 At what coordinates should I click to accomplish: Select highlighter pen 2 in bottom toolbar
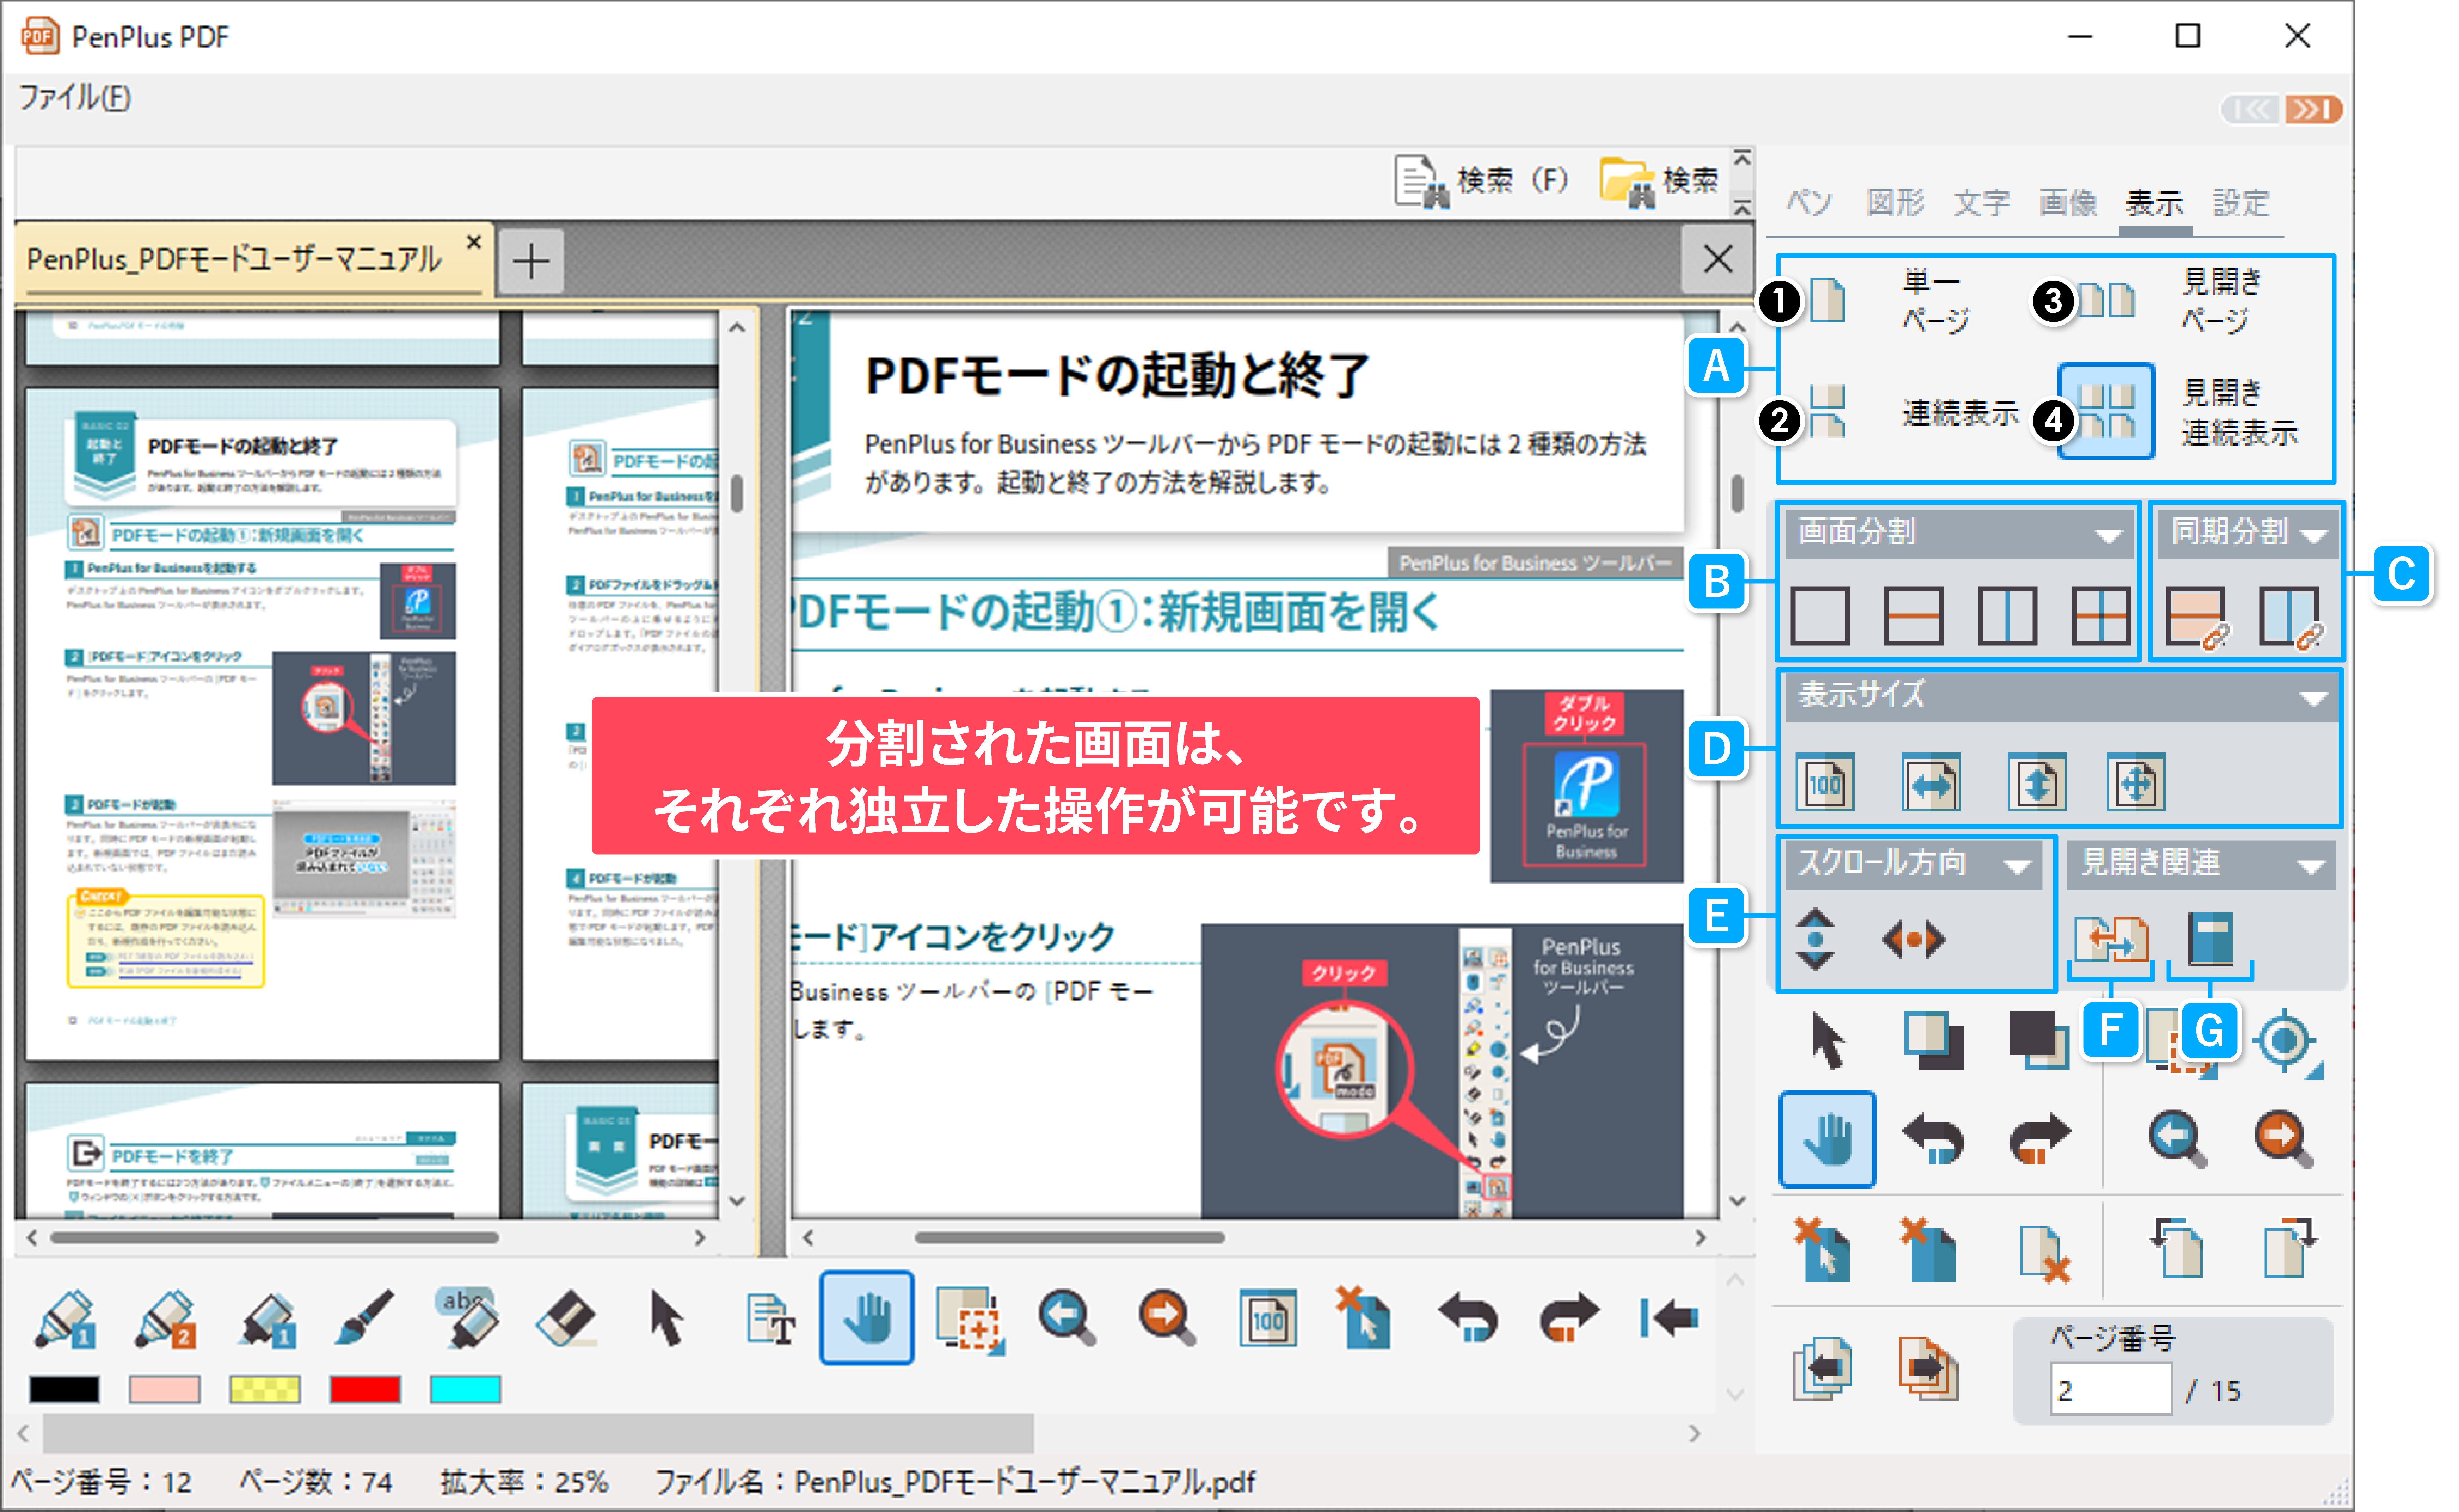pyautogui.click(x=165, y=1318)
